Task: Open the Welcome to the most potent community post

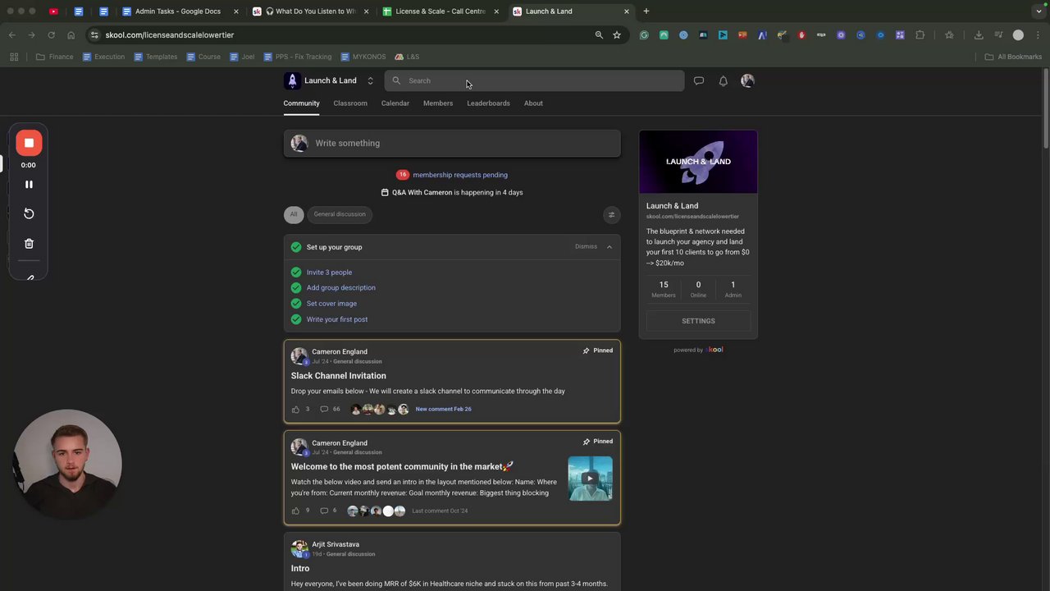Action: 402,467
